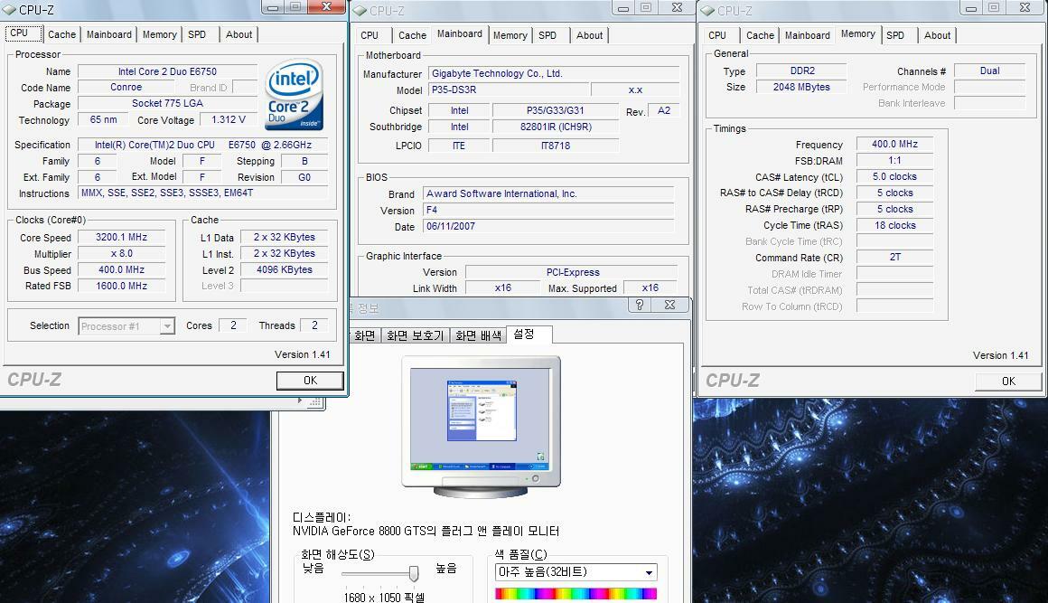Click Level 2 cache value 4096 KBytes
The height and width of the screenshot is (603, 1048).
285,270
